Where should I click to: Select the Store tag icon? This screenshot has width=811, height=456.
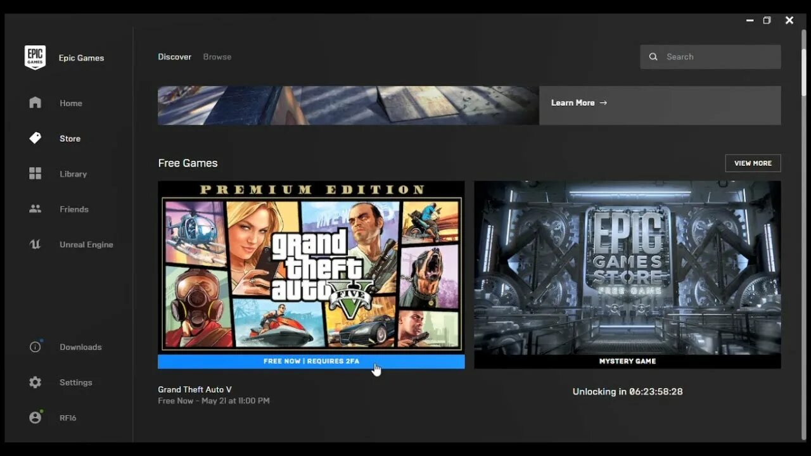coord(35,138)
